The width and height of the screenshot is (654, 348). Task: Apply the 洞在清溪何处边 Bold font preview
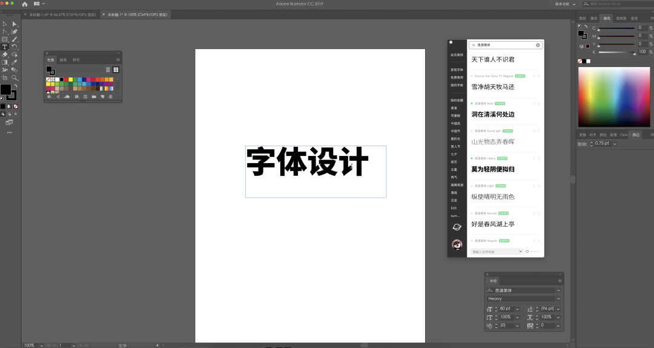click(493, 114)
